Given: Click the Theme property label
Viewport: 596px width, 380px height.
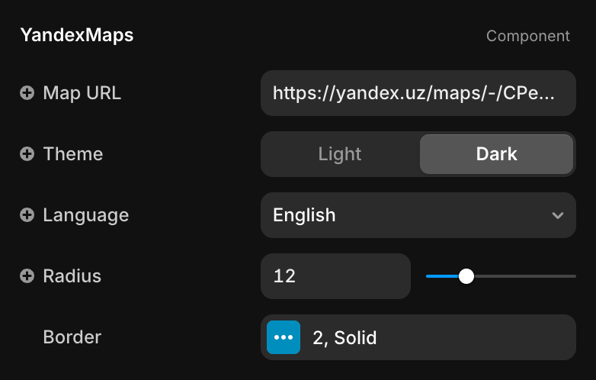Looking at the screenshot, I should coord(73,154).
